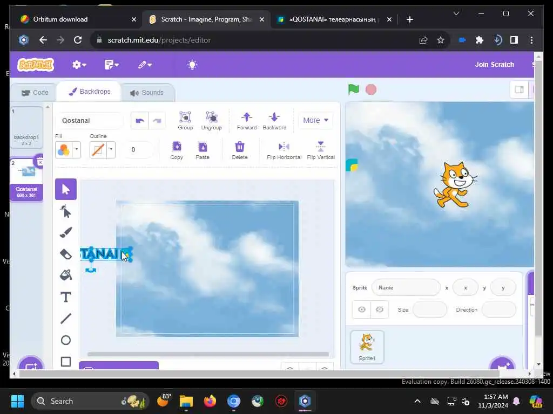Viewport: 553px width, 414px height.
Task: Show sprite with the eye icon
Action: (x=361, y=309)
